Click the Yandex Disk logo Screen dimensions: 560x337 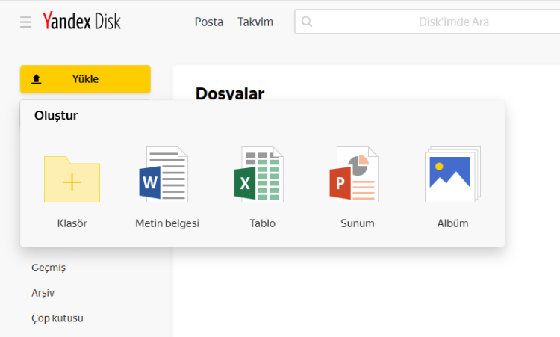click(x=81, y=22)
